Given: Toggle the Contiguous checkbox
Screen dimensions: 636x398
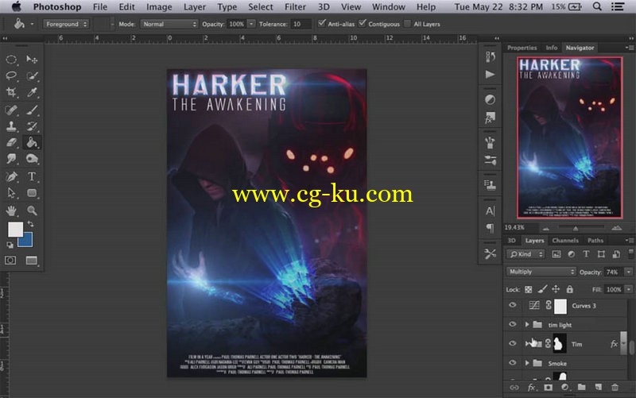Looking at the screenshot, I should (x=363, y=23).
